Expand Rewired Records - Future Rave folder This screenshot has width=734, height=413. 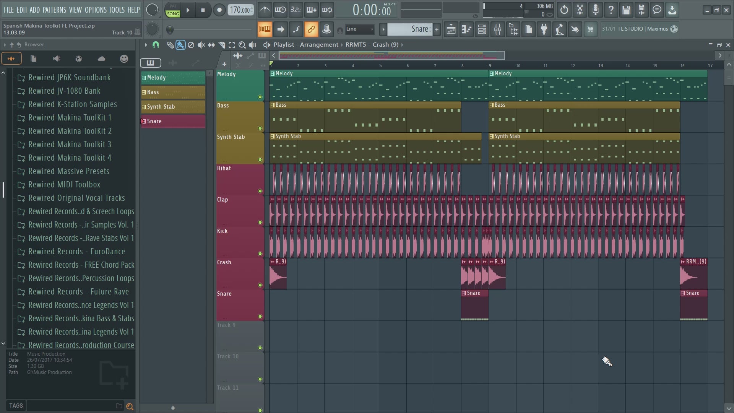pos(78,292)
